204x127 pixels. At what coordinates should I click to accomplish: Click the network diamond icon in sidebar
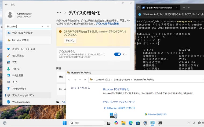click(9, 49)
